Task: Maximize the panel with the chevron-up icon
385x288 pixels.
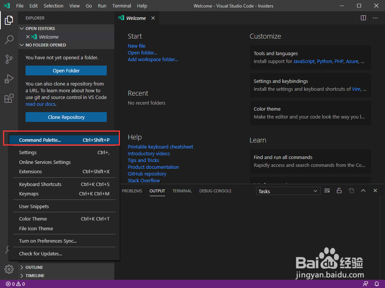Action: coord(363,190)
